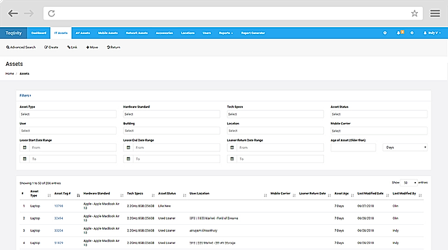The width and height of the screenshot is (448, 250).
Task: Open the Location select box
Action: [x=275, y=130]
